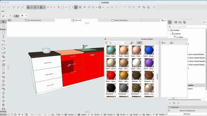The image size is (207, 116).
Task: Select the Stair tool
Action: (x=4, y=57)
